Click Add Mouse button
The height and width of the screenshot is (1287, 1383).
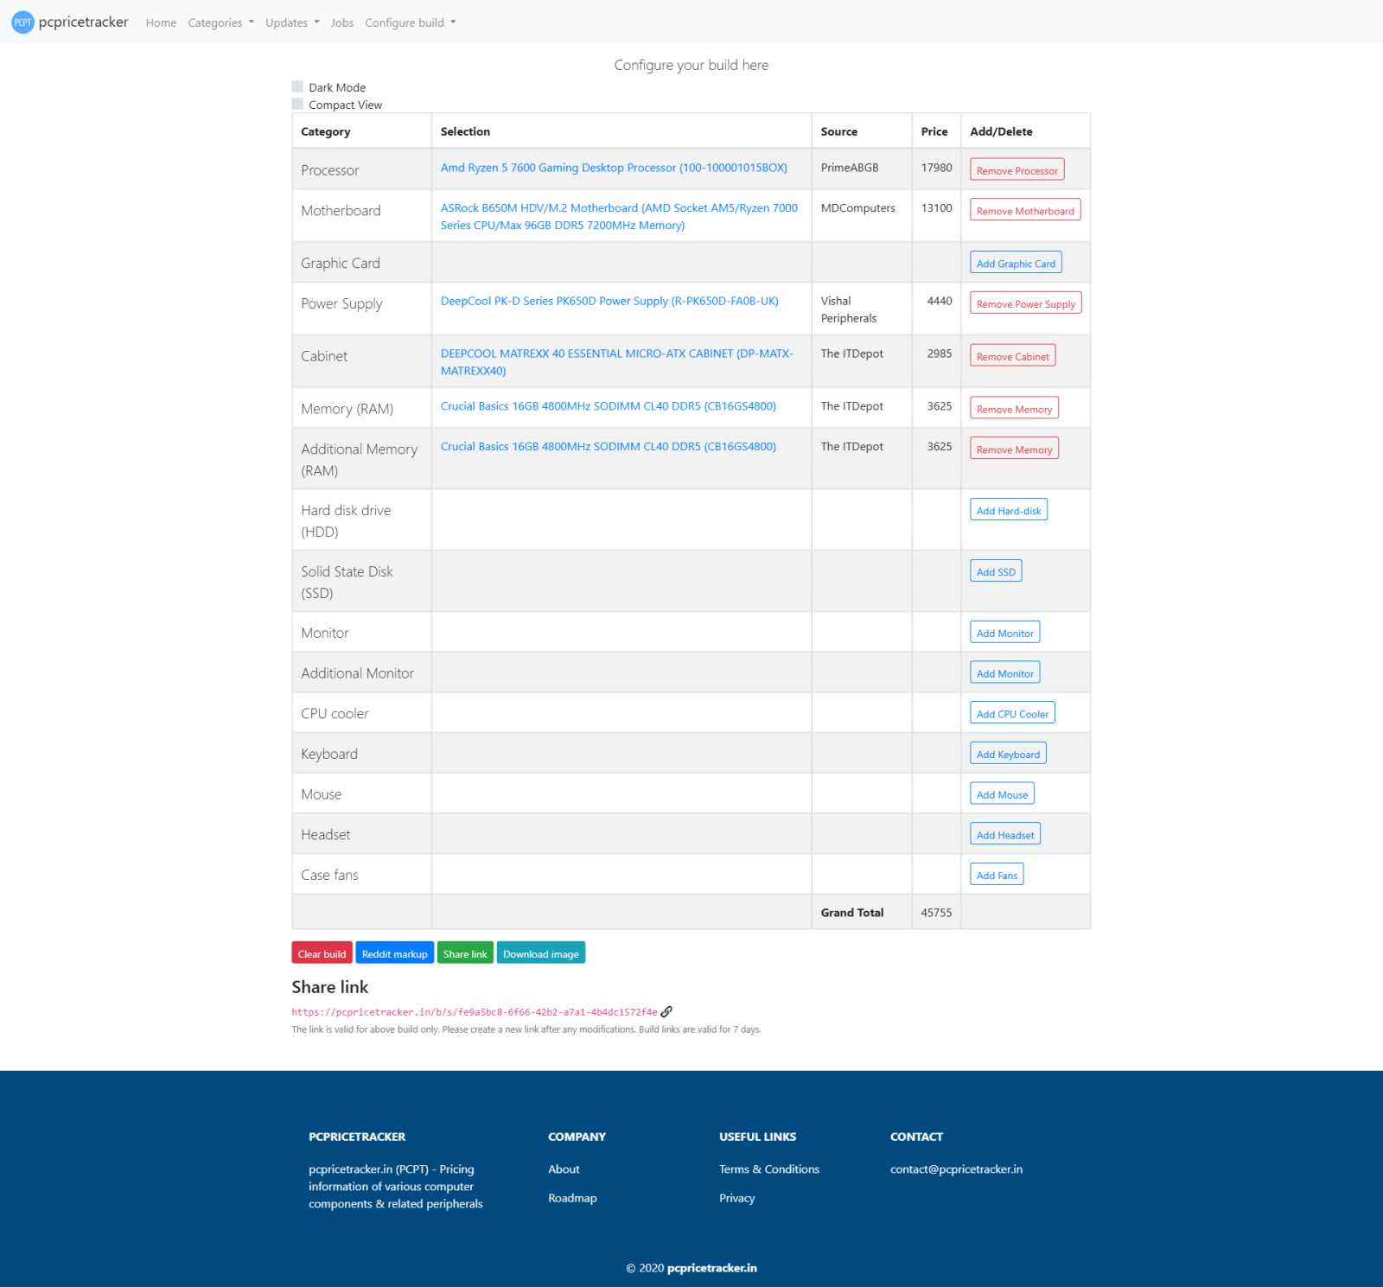click(1002, 794)
